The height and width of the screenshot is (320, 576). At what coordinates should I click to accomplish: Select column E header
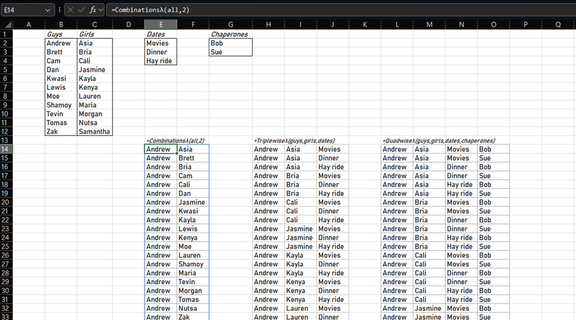(x=160, y=25)
